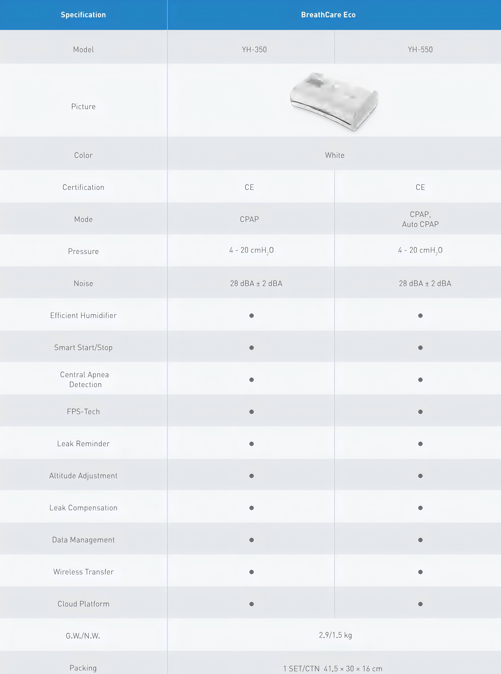
Task: Click the Wireless Transfer dot under YH-350
Action: [251, 572]
